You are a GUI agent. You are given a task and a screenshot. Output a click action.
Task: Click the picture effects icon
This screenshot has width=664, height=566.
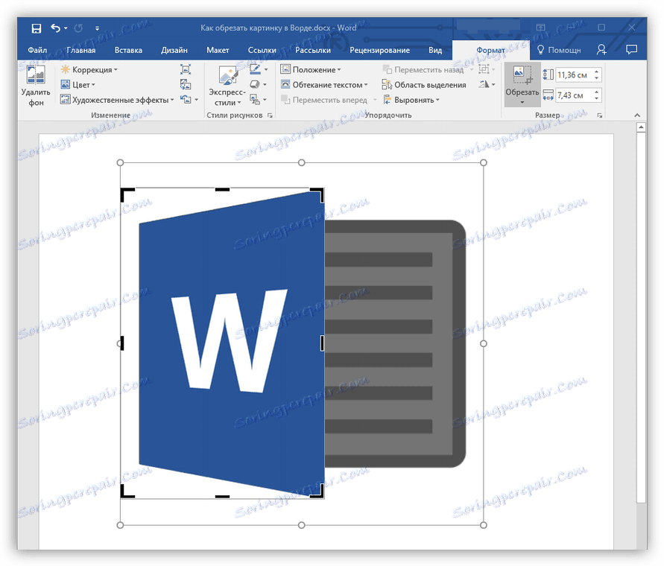point(255,84)
